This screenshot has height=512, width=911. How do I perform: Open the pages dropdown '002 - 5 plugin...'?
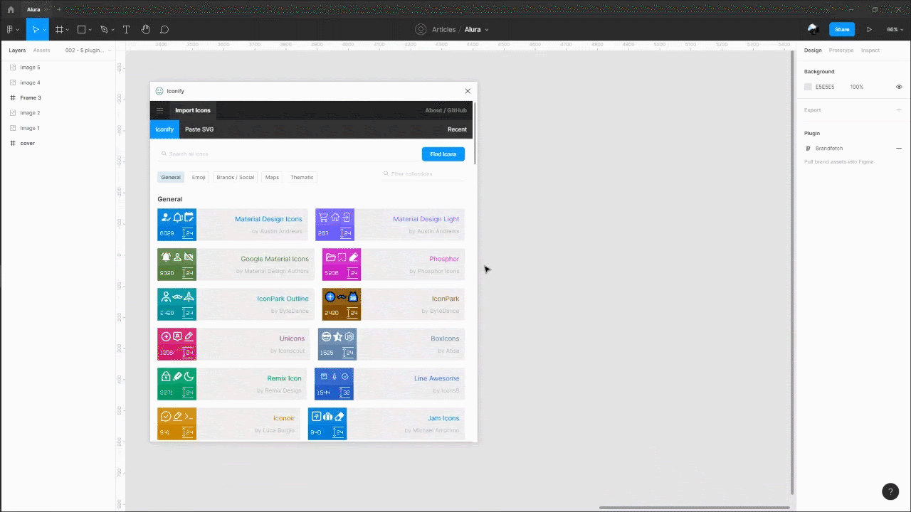(x=87, y=50)
